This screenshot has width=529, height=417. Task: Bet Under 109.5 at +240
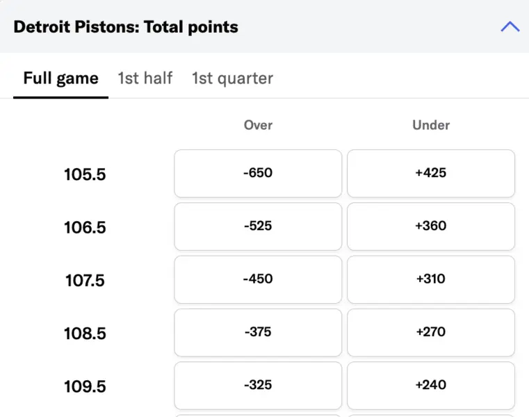pyautogui.click(x=431, y=385)
